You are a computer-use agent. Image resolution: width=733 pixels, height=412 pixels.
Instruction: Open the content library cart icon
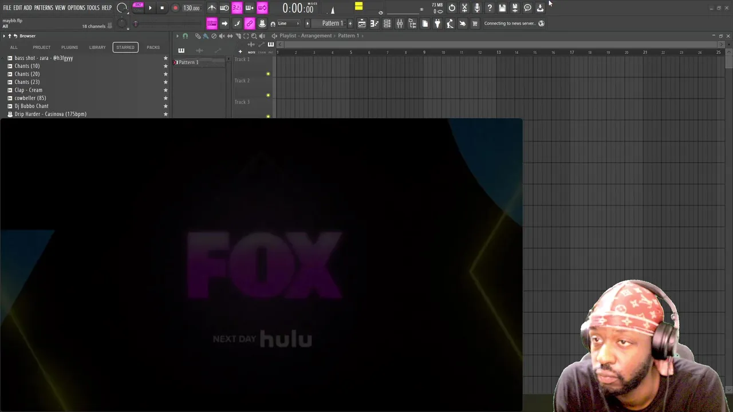[475, 23]
